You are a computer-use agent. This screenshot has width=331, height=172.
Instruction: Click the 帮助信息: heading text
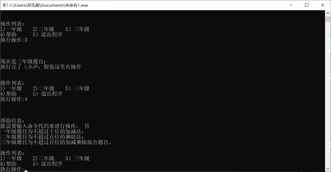click(12, 121)
